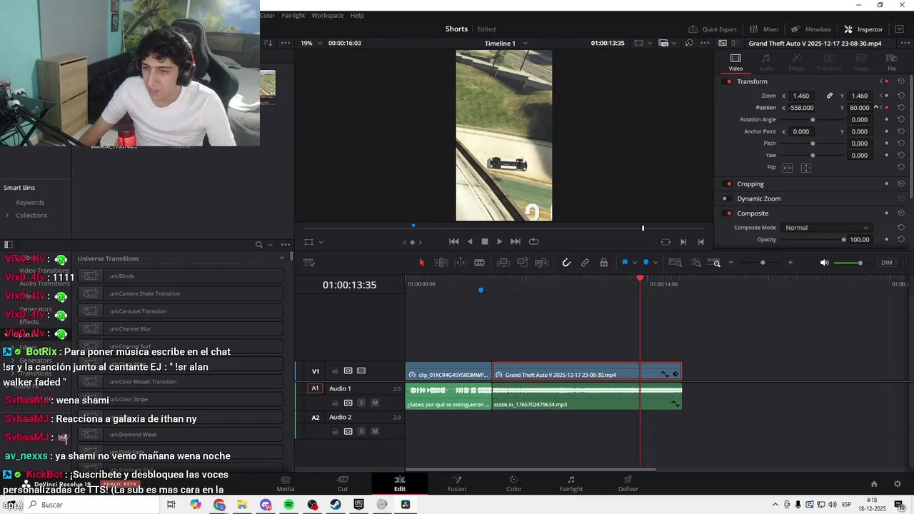Open the Inspector Video tab
The height and width of the screenshot is (514, 914).
735,62
